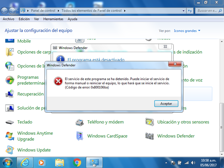Open Opciones de carpeta folder icon
Screen dimensions: 224x168
[10, 52]
